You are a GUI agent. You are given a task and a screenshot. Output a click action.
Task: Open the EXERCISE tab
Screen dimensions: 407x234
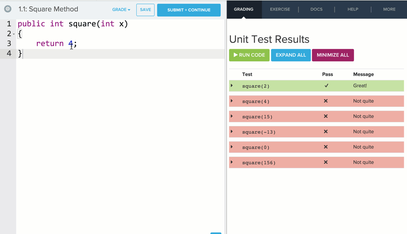click(280, 9)
